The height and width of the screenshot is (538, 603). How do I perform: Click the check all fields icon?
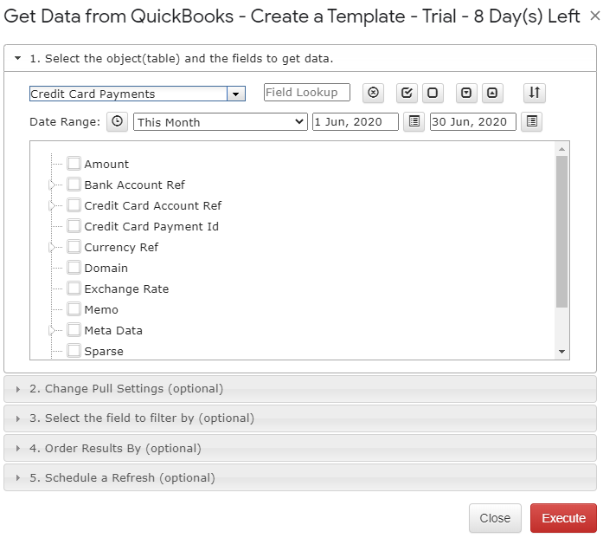[x=407, y=93]
